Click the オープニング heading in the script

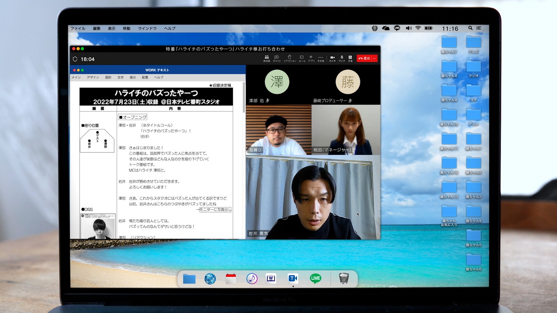133,117
